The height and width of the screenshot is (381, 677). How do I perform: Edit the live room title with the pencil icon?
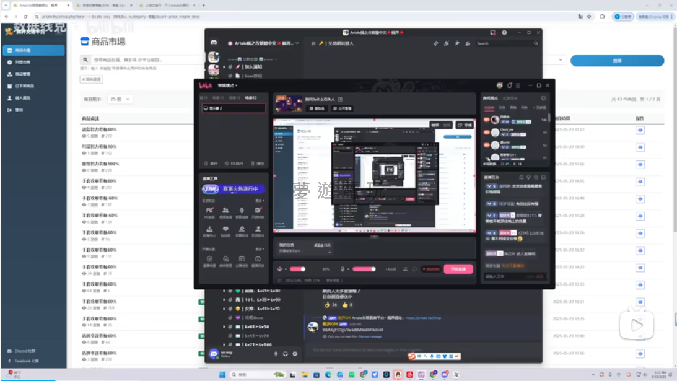(x=340, y=99)
